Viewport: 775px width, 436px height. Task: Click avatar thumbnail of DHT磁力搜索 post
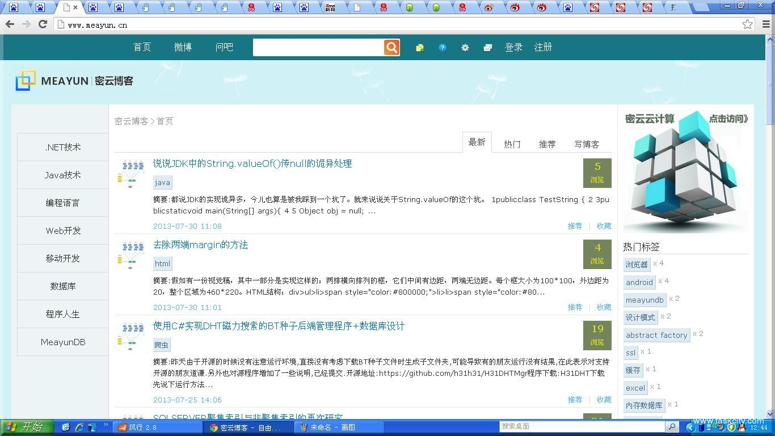pyautogui.click(x=131, y=336)
